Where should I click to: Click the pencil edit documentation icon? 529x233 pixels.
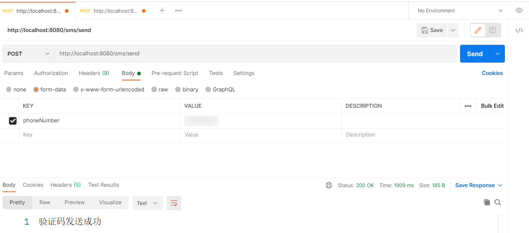point(478,30)
